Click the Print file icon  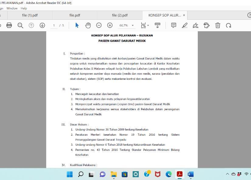[9, 25]
